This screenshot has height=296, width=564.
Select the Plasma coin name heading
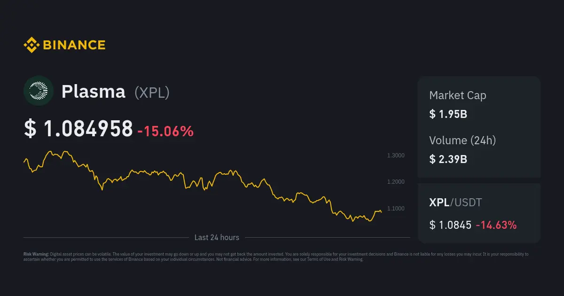pos(94,92)
